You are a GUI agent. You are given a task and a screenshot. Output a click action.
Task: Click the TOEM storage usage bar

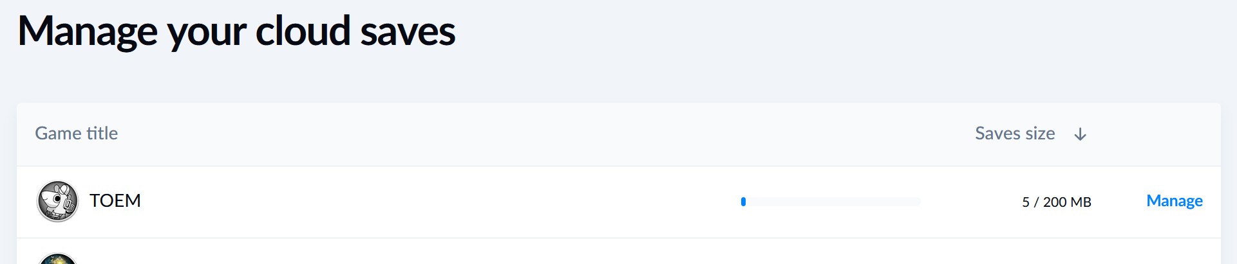point(830,202)
